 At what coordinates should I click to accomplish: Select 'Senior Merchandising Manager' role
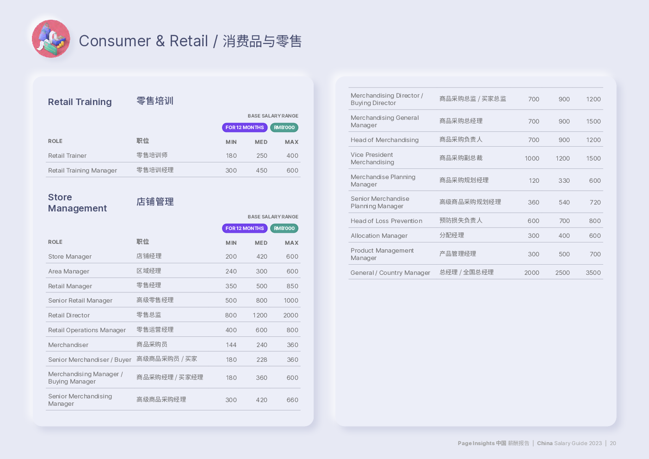pyautogui.click(x=80, y=400)
